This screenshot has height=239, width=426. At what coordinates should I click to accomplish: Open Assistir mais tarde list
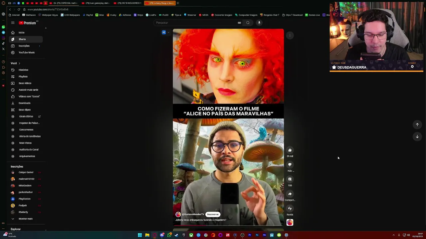26,90
